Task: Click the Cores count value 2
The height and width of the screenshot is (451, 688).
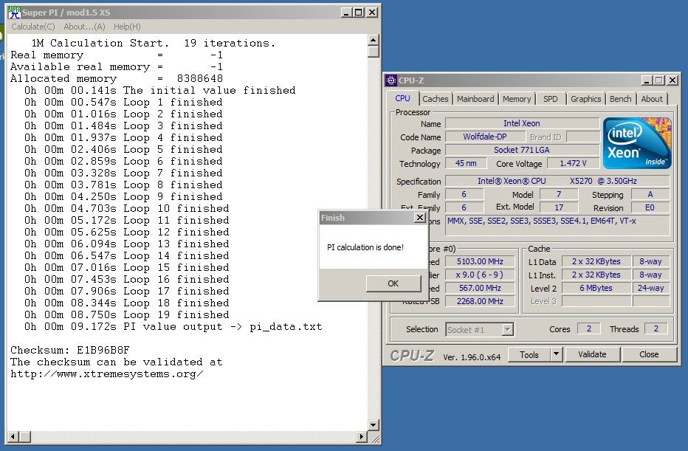Action: (x=588, y=329)
